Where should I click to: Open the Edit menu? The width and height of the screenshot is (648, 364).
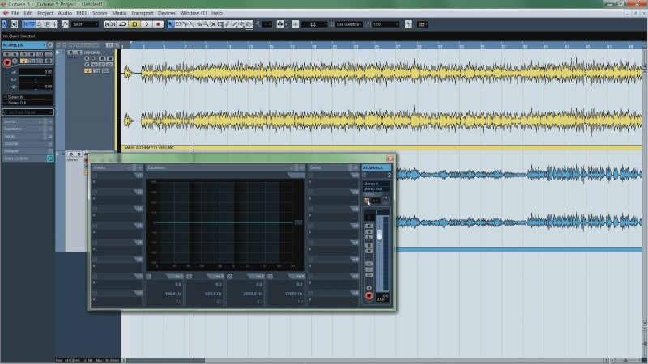pyautogui.click(x=28, y=13)
